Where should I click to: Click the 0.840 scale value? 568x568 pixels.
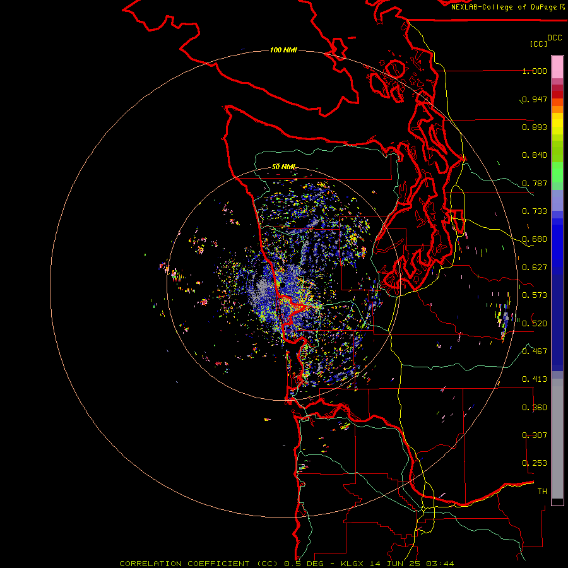click(535, 155)
